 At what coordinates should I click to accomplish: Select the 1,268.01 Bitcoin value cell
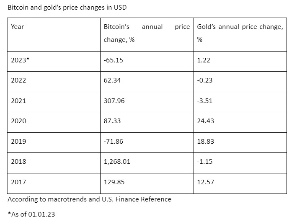(x=116, y=161)
